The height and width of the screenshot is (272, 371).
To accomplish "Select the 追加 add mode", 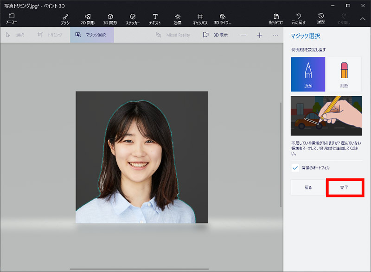I will (x=308, y=74).
